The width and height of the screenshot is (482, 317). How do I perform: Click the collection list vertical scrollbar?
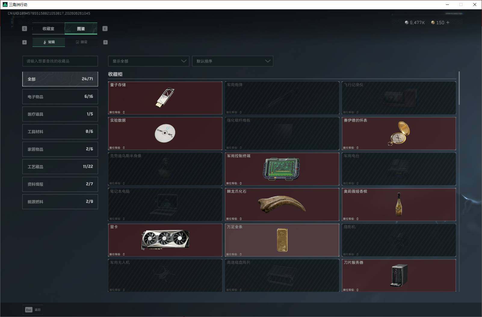(x=459, y=88)
